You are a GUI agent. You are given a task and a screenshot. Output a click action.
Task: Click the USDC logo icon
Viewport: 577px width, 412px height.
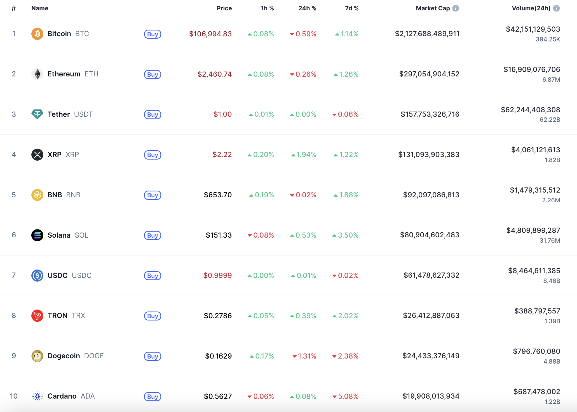tap(37, 275)
